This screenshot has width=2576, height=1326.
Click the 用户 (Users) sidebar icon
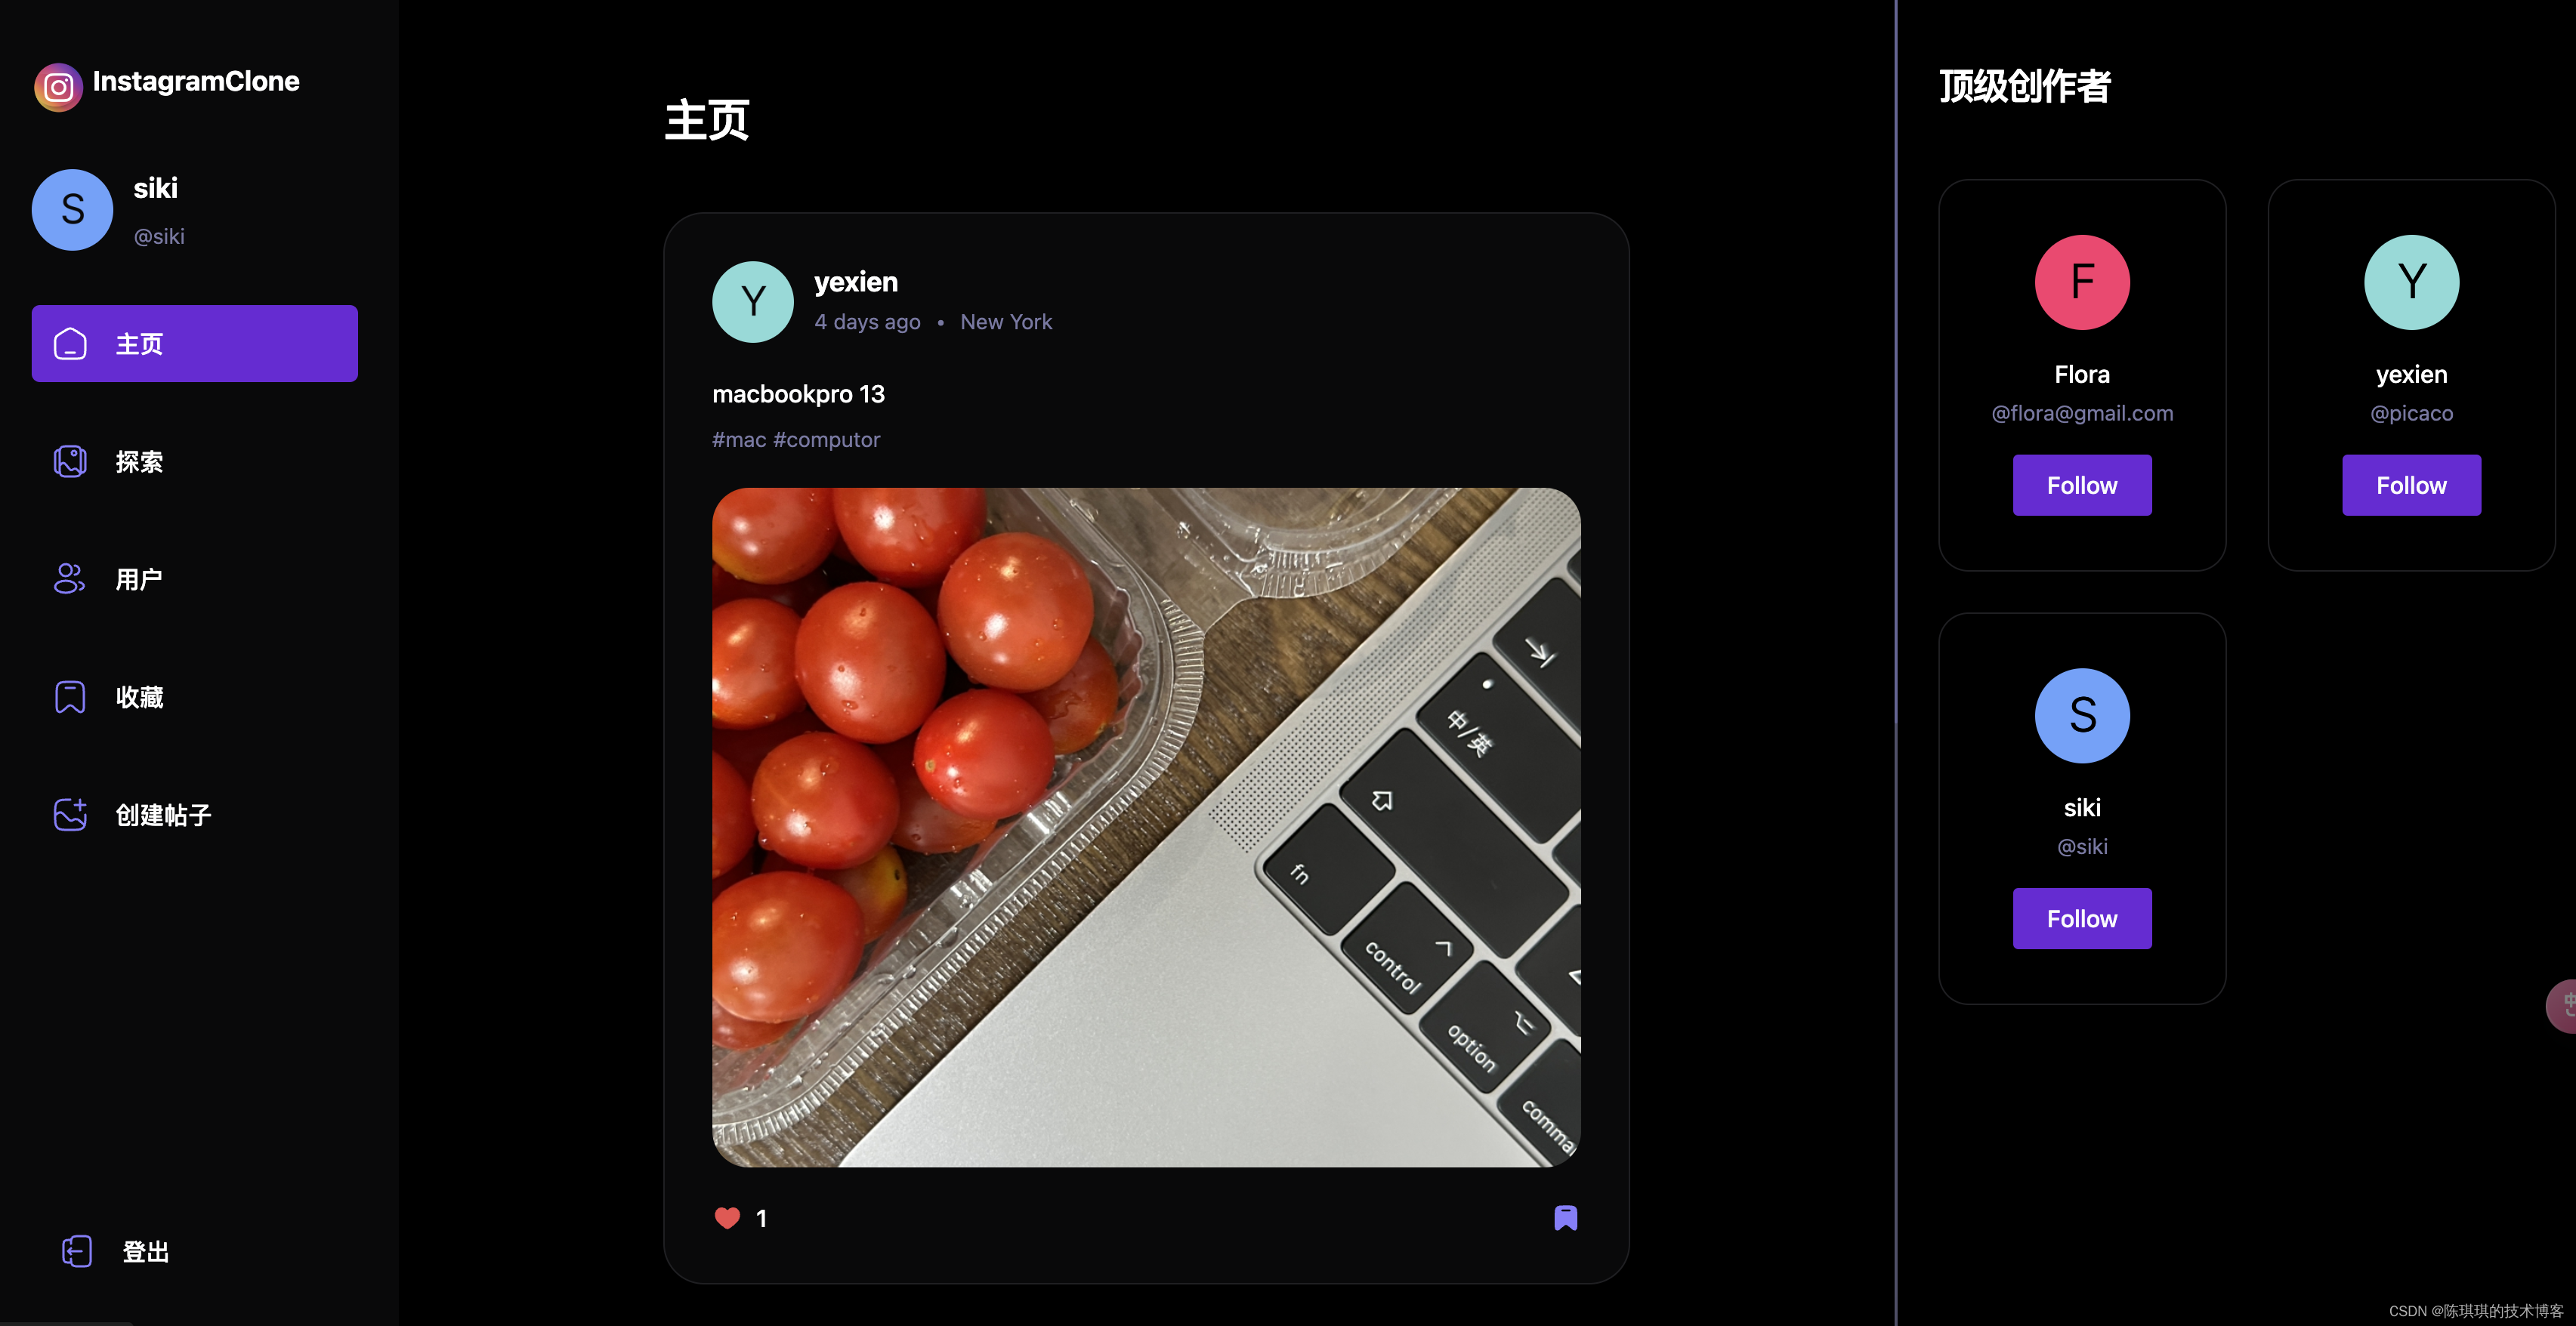[x=69, y=578]
